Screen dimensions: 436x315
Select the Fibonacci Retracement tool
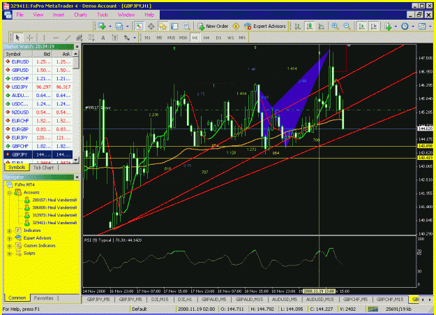click(x=91, y=38)
